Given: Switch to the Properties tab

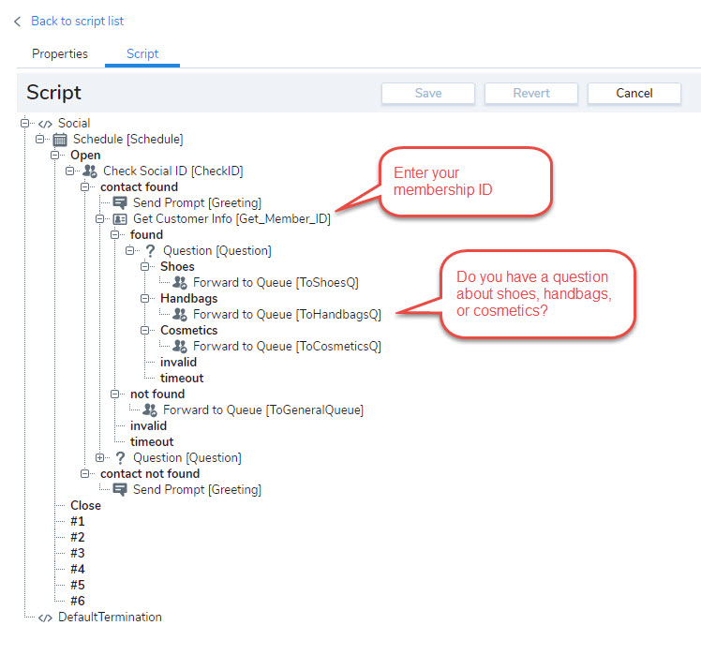Looking at the screenshot, I should 60,54.
